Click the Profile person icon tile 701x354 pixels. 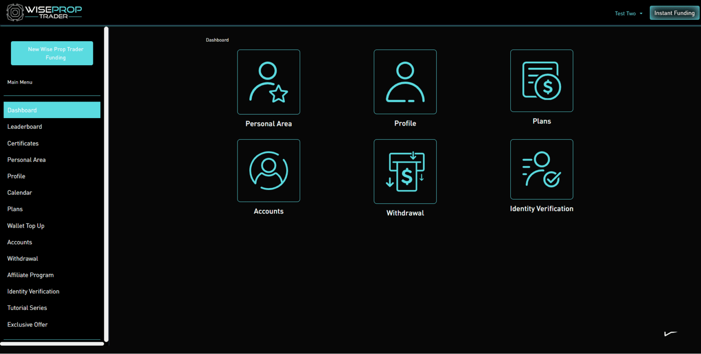tap(405, 82)
